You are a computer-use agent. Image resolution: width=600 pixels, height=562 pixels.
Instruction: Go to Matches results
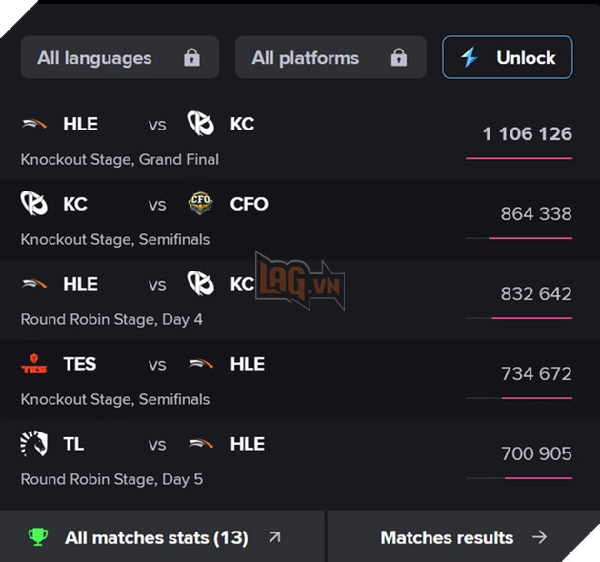[447, 537]
